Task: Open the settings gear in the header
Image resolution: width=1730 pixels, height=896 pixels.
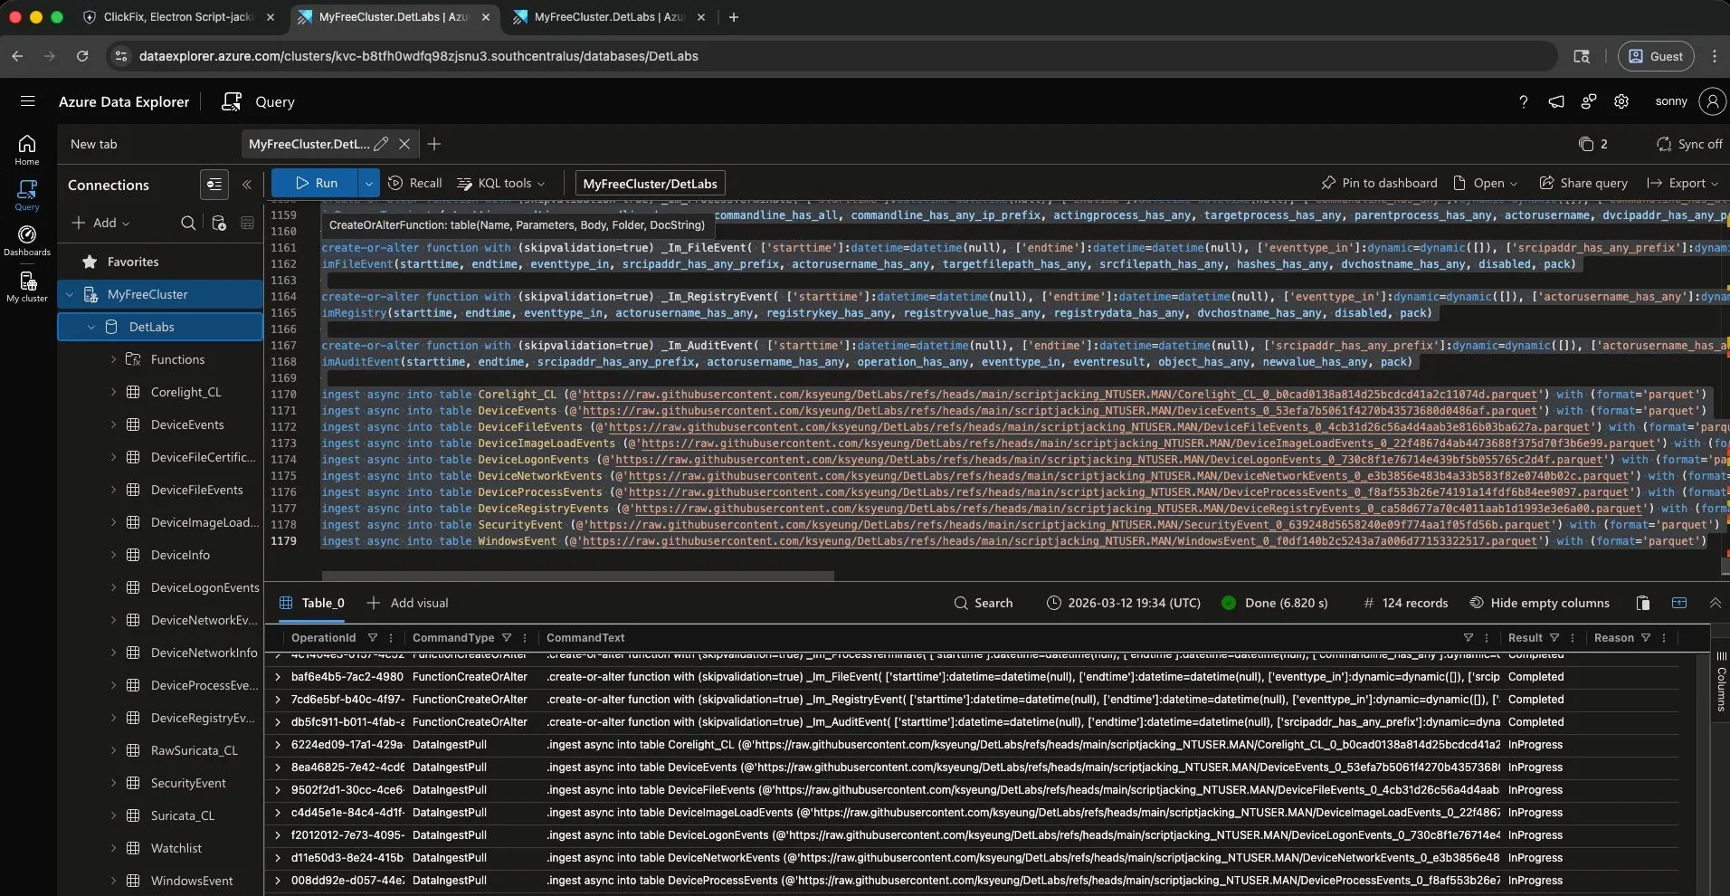Action: coord(1621,101)
